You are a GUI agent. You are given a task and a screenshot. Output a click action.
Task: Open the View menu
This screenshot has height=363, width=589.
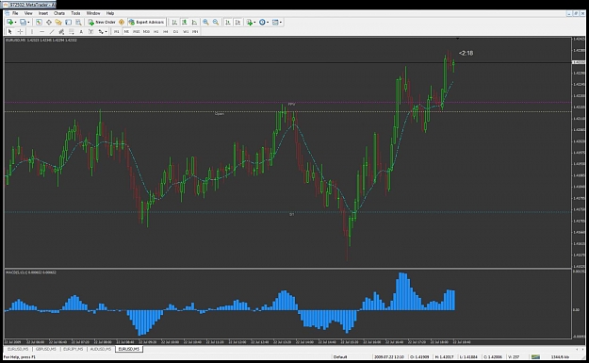[x=28, y=13]
